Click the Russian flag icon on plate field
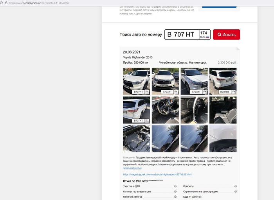This screenshot has width=274, height=200. coord(207,37)
